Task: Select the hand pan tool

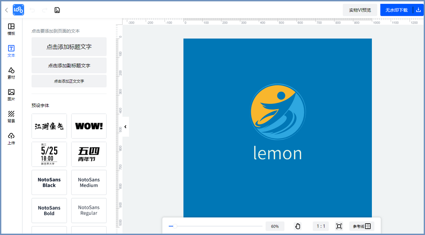Action: coord(298,226)
